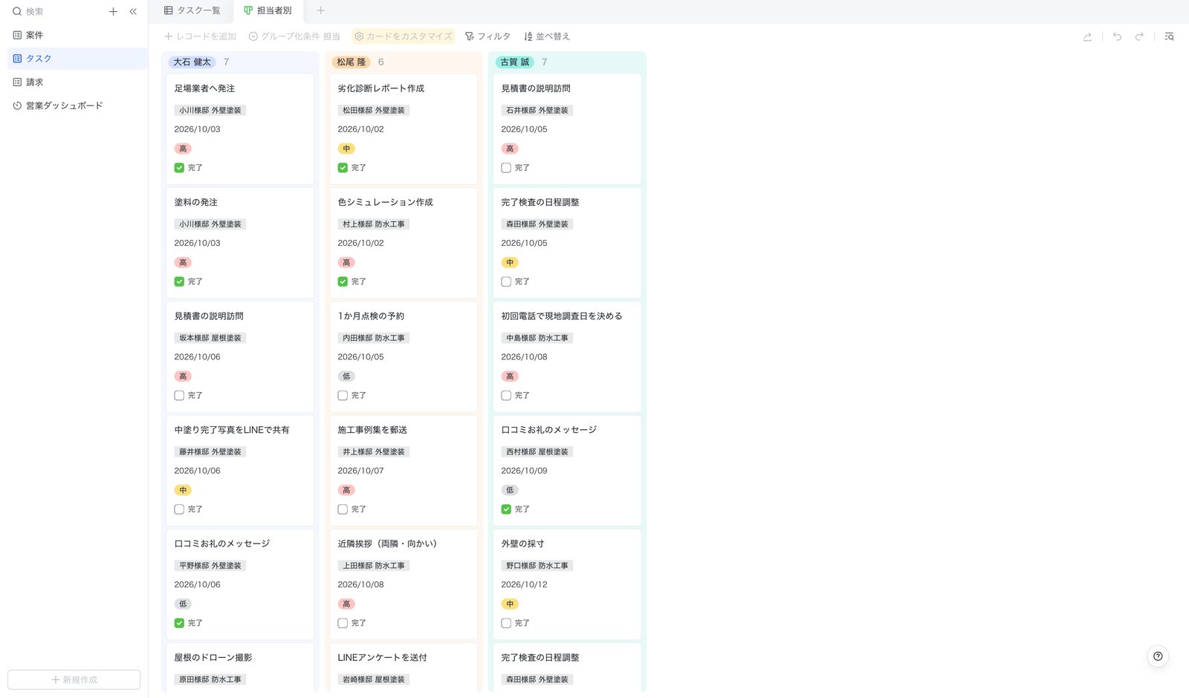Click 小川様邸 外壁塗装 link on 足場業者へ発注
This screenshot has width=1189, height=698.
(x=210, y=111)
